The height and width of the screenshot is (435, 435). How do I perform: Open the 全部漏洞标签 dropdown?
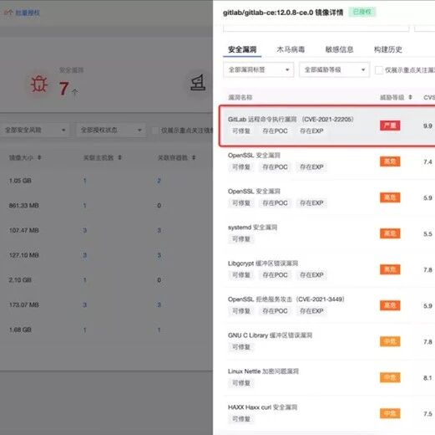pyautogui.click(x=259, y=69)
